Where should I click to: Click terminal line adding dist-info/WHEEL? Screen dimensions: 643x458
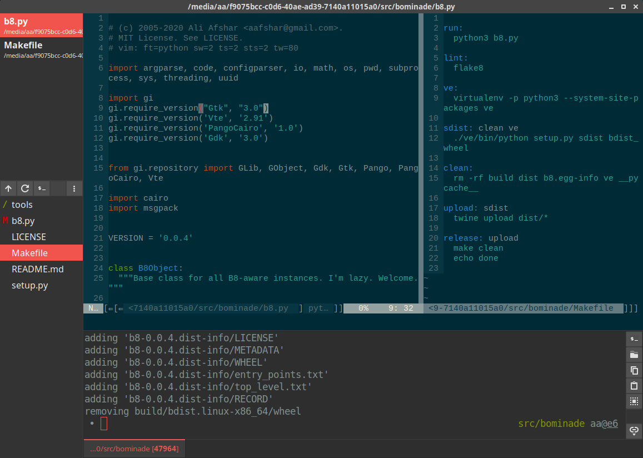click(x=176, y=362)
